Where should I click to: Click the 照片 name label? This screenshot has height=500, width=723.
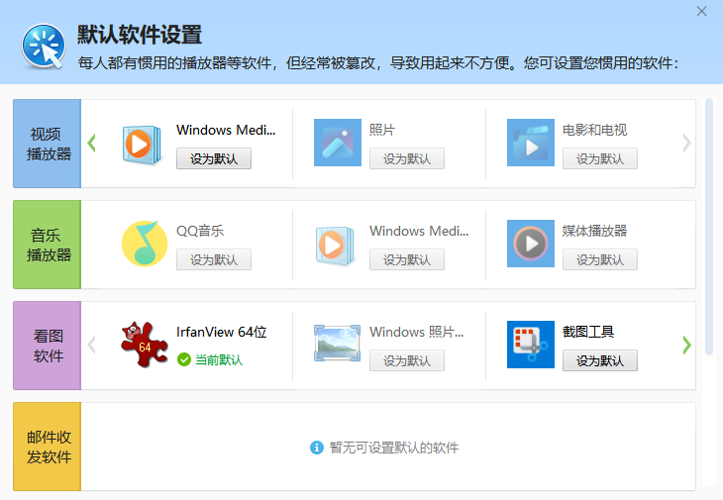tap(382, 130)
